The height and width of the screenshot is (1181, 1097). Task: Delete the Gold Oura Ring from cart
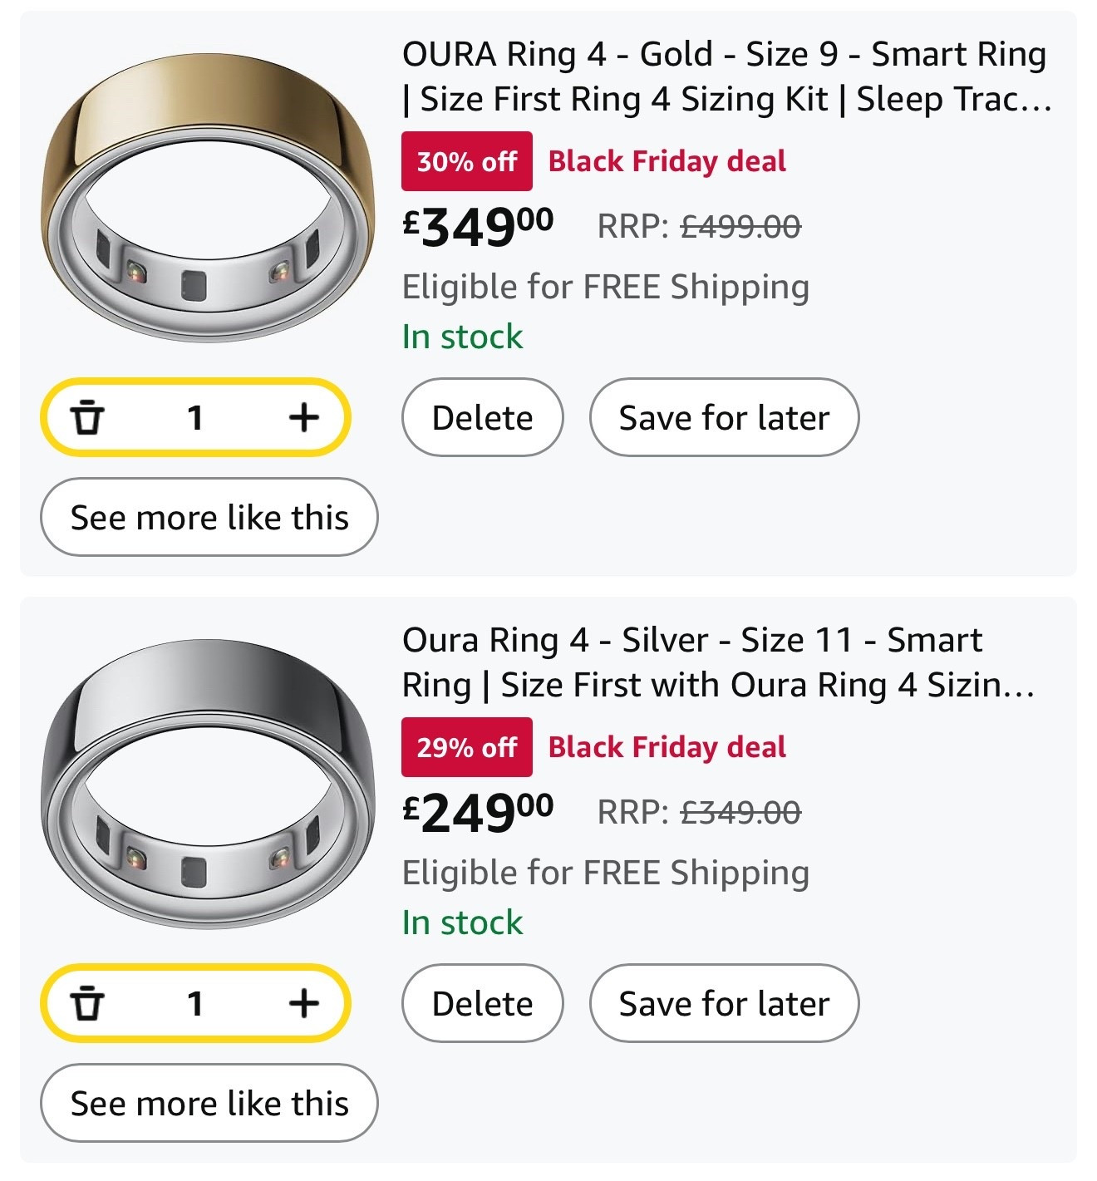pos(480,418)
